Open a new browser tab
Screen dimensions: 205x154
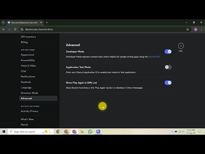(47, 23)
